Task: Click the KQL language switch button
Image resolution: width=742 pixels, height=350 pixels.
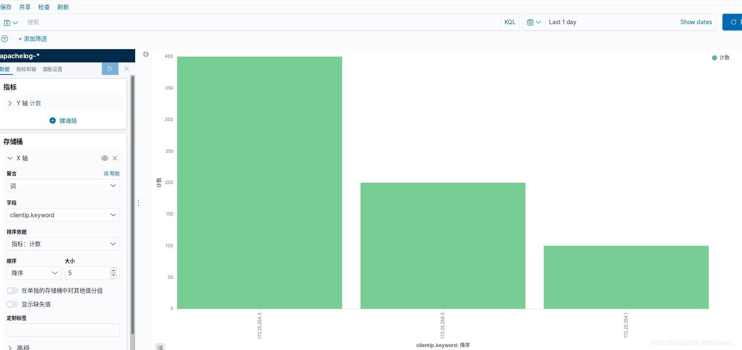Action: 510,22
